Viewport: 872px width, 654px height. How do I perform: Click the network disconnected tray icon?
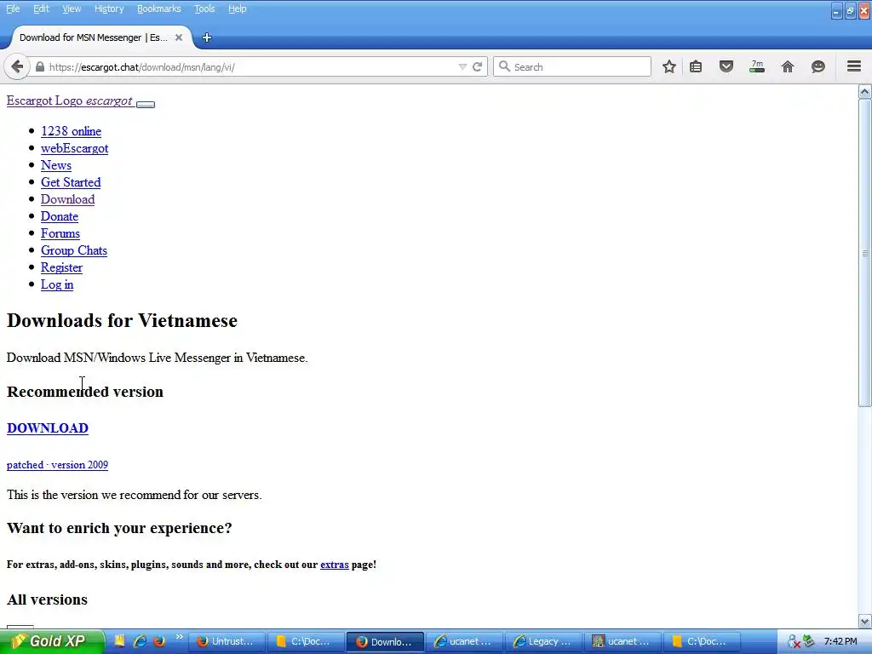[794, 642]
